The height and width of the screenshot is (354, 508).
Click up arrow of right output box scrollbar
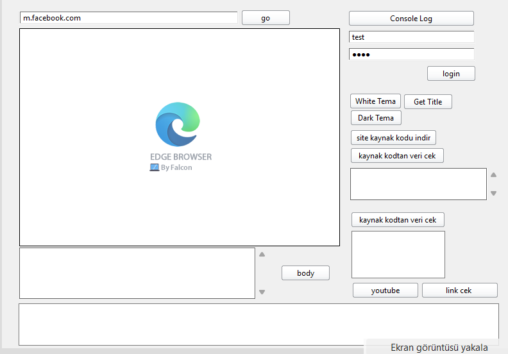point(493,175)
